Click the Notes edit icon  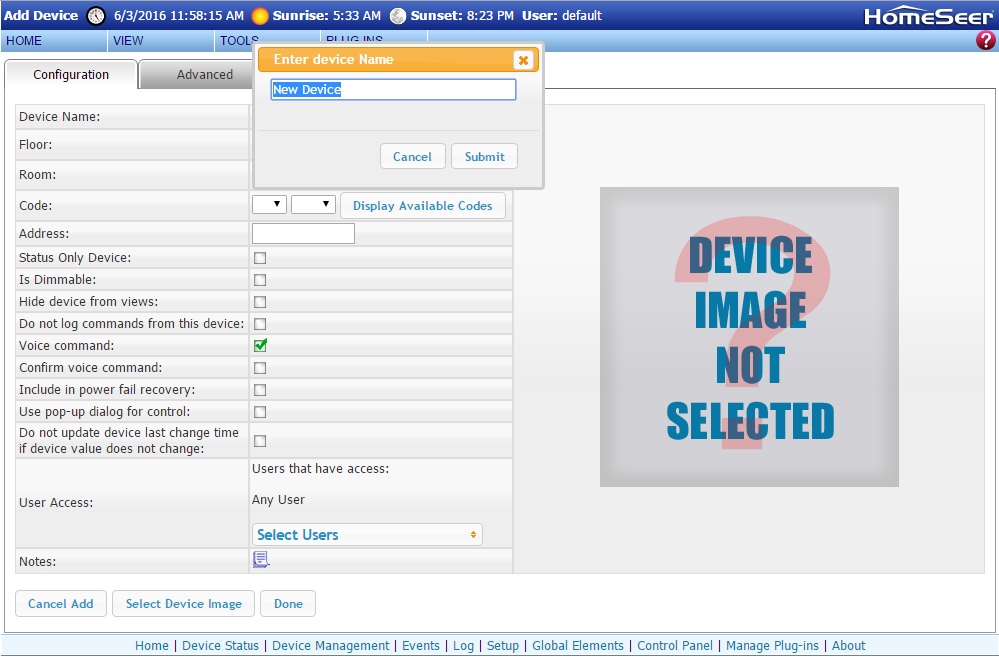pos(260,559)
